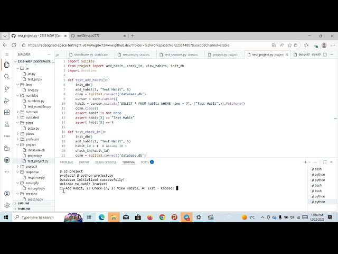Screen dimensions: 338x254
Task: Open Explorer more actions ellipsis
Action: [x=49, y=55]
